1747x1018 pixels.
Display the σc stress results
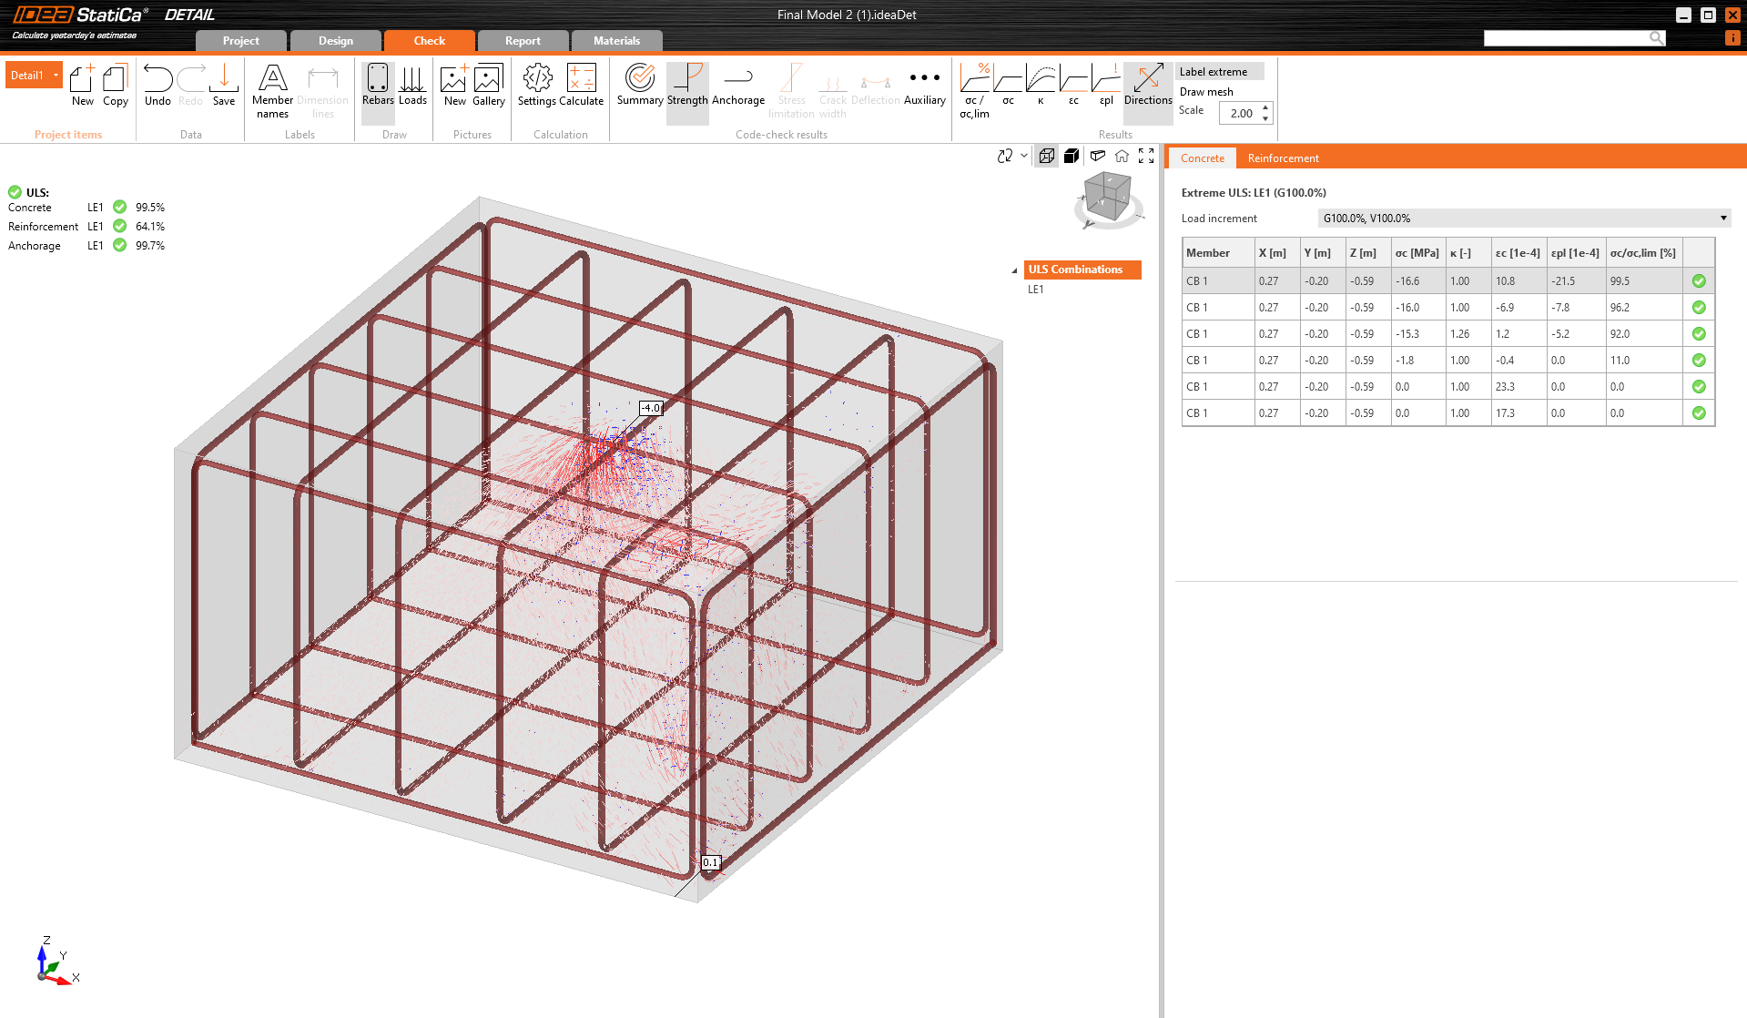pyautogui.click(x=1007, y=87)
